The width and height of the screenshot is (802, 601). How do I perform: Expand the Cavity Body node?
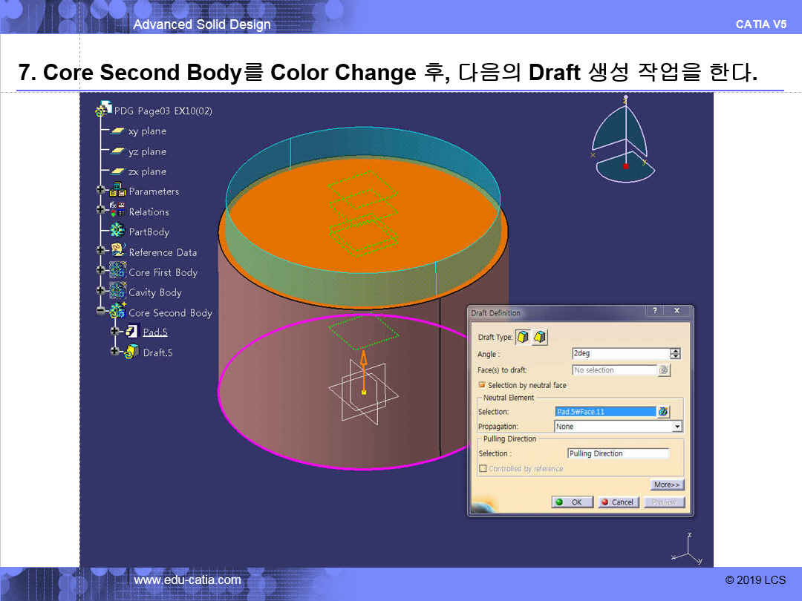click(x=100, y=292)
